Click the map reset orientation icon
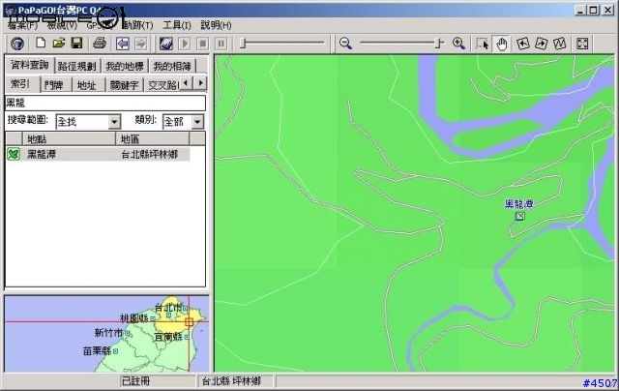This screenshot has width=619, height=391. [559, 44]
